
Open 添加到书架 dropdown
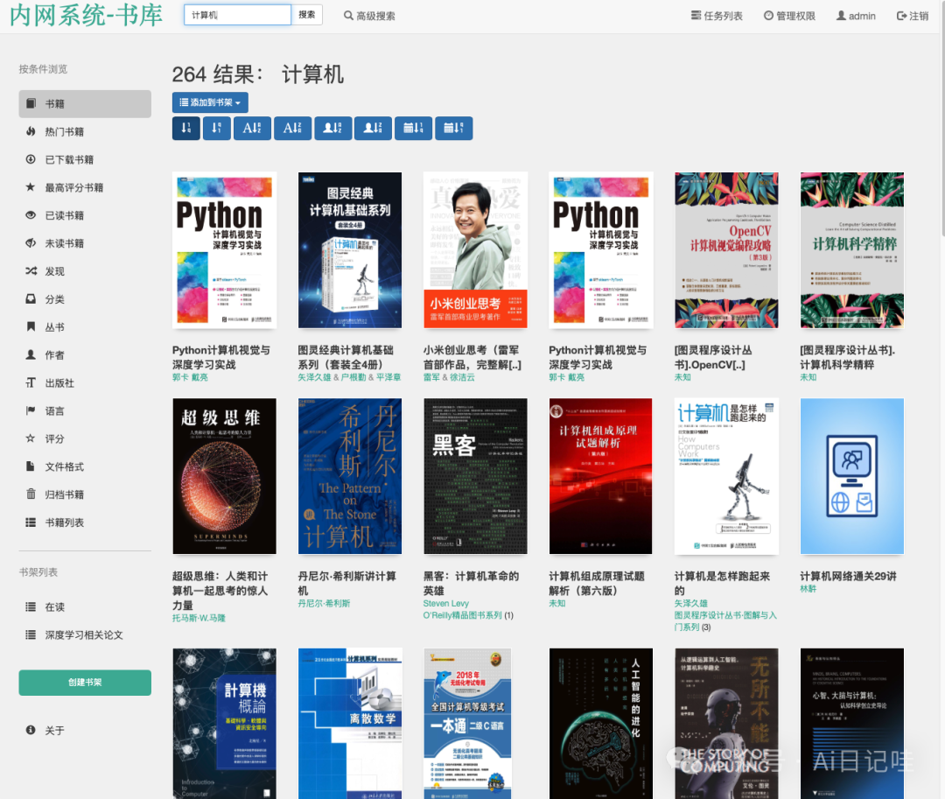click(x=210, y=102)
